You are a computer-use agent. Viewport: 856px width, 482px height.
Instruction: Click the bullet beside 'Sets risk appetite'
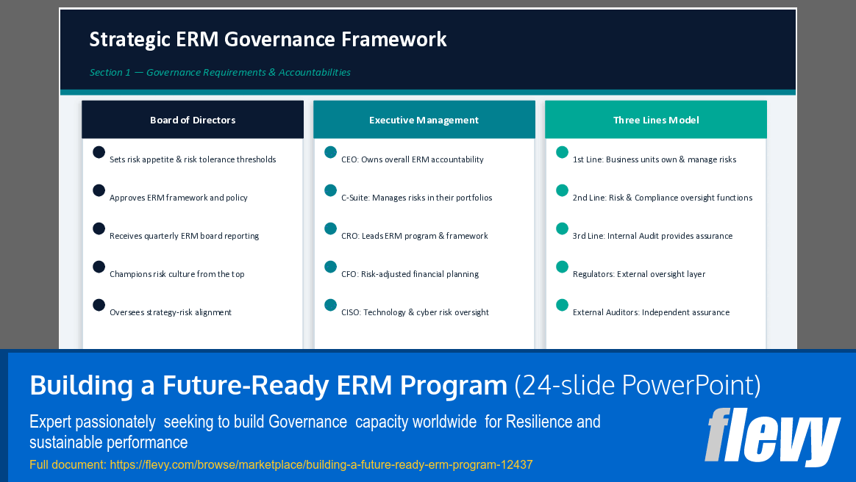99,152
